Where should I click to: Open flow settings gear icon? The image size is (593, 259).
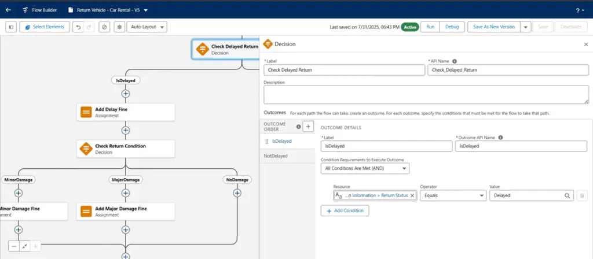(x=119, y=27)
